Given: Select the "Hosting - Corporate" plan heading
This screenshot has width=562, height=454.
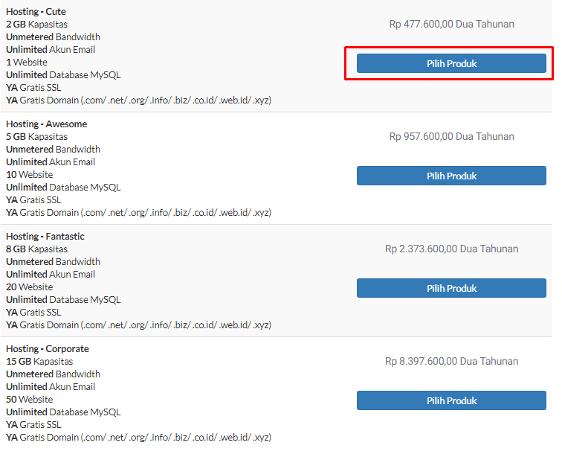Looking at the screenshot, I should click(48, 349).
